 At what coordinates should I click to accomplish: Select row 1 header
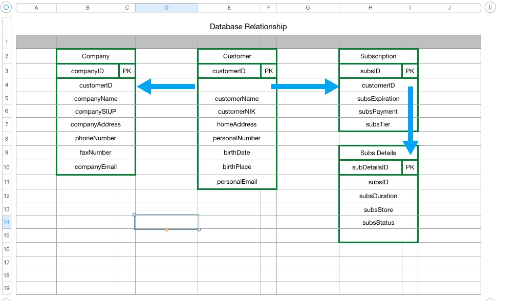click(x=7, y=42)
